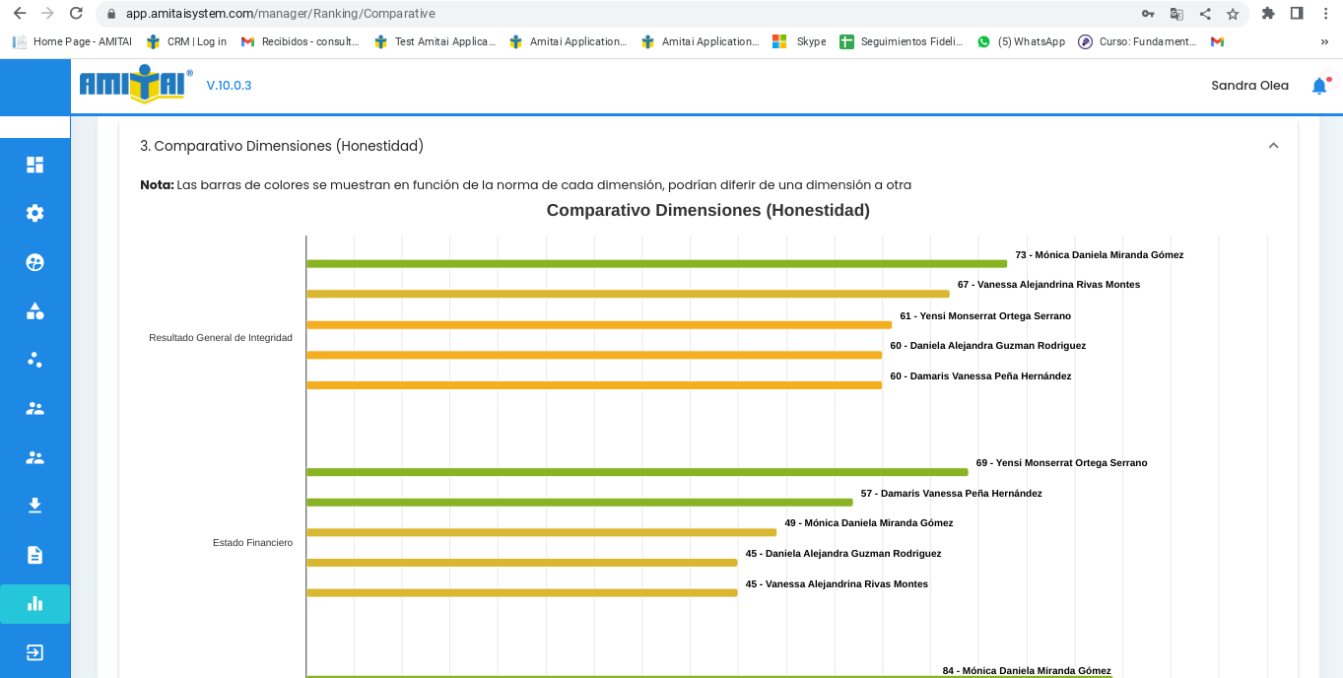Click the download icon in the sidebar
1343x678 pixels.
pyautogui.click(x=34, y=506)
